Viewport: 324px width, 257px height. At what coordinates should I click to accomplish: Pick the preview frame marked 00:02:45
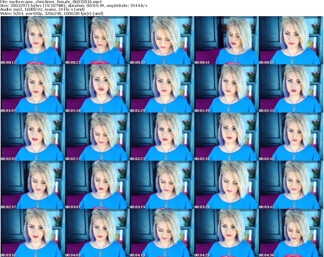(x=291, y=137)
